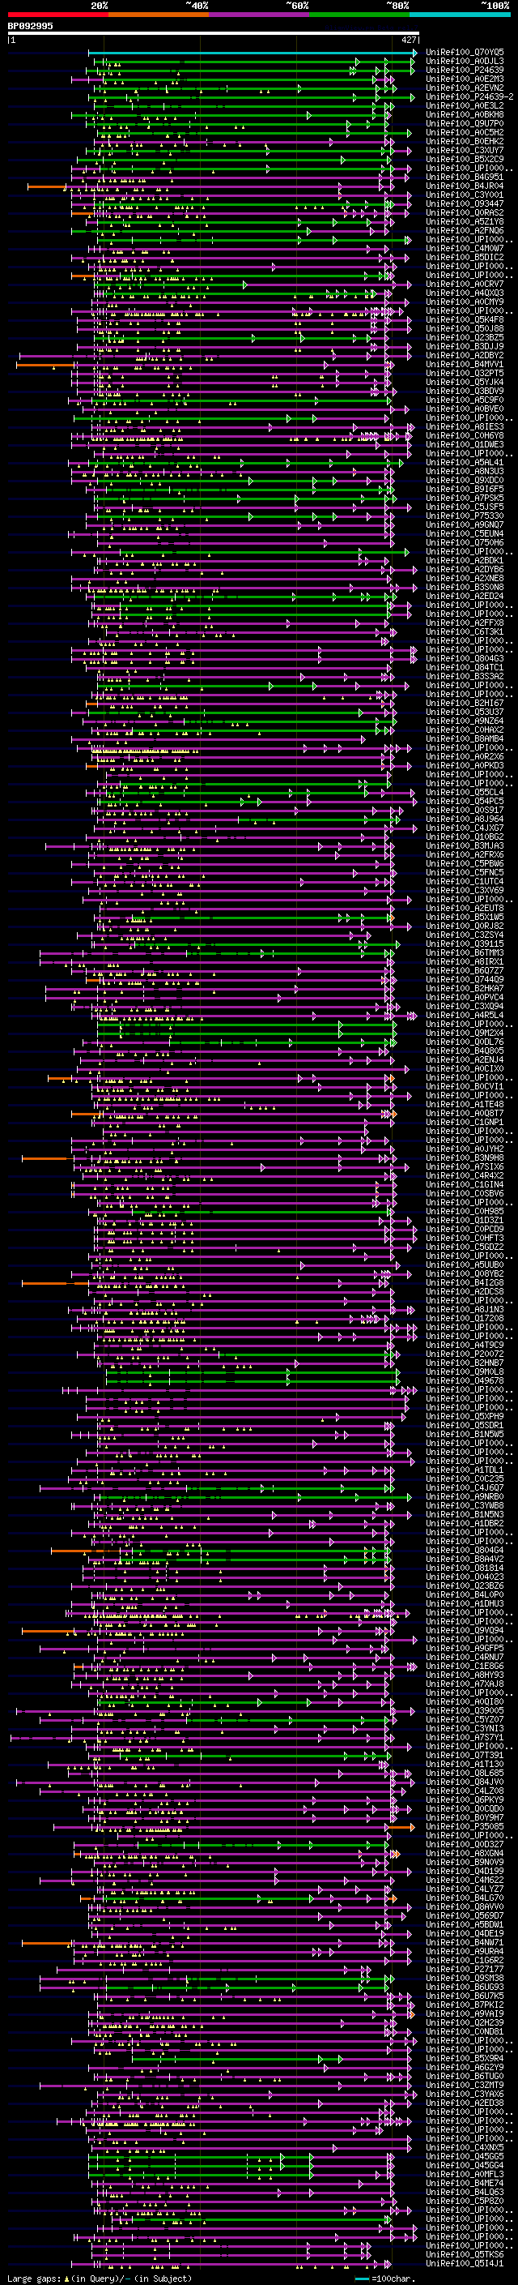518x2285 pixels.
Task: Click the UniRef100_Q5K4F8 label
Action: [464, 319]
